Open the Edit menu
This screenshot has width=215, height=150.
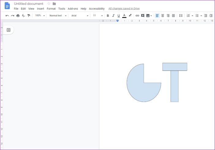[x=23, y=9]
